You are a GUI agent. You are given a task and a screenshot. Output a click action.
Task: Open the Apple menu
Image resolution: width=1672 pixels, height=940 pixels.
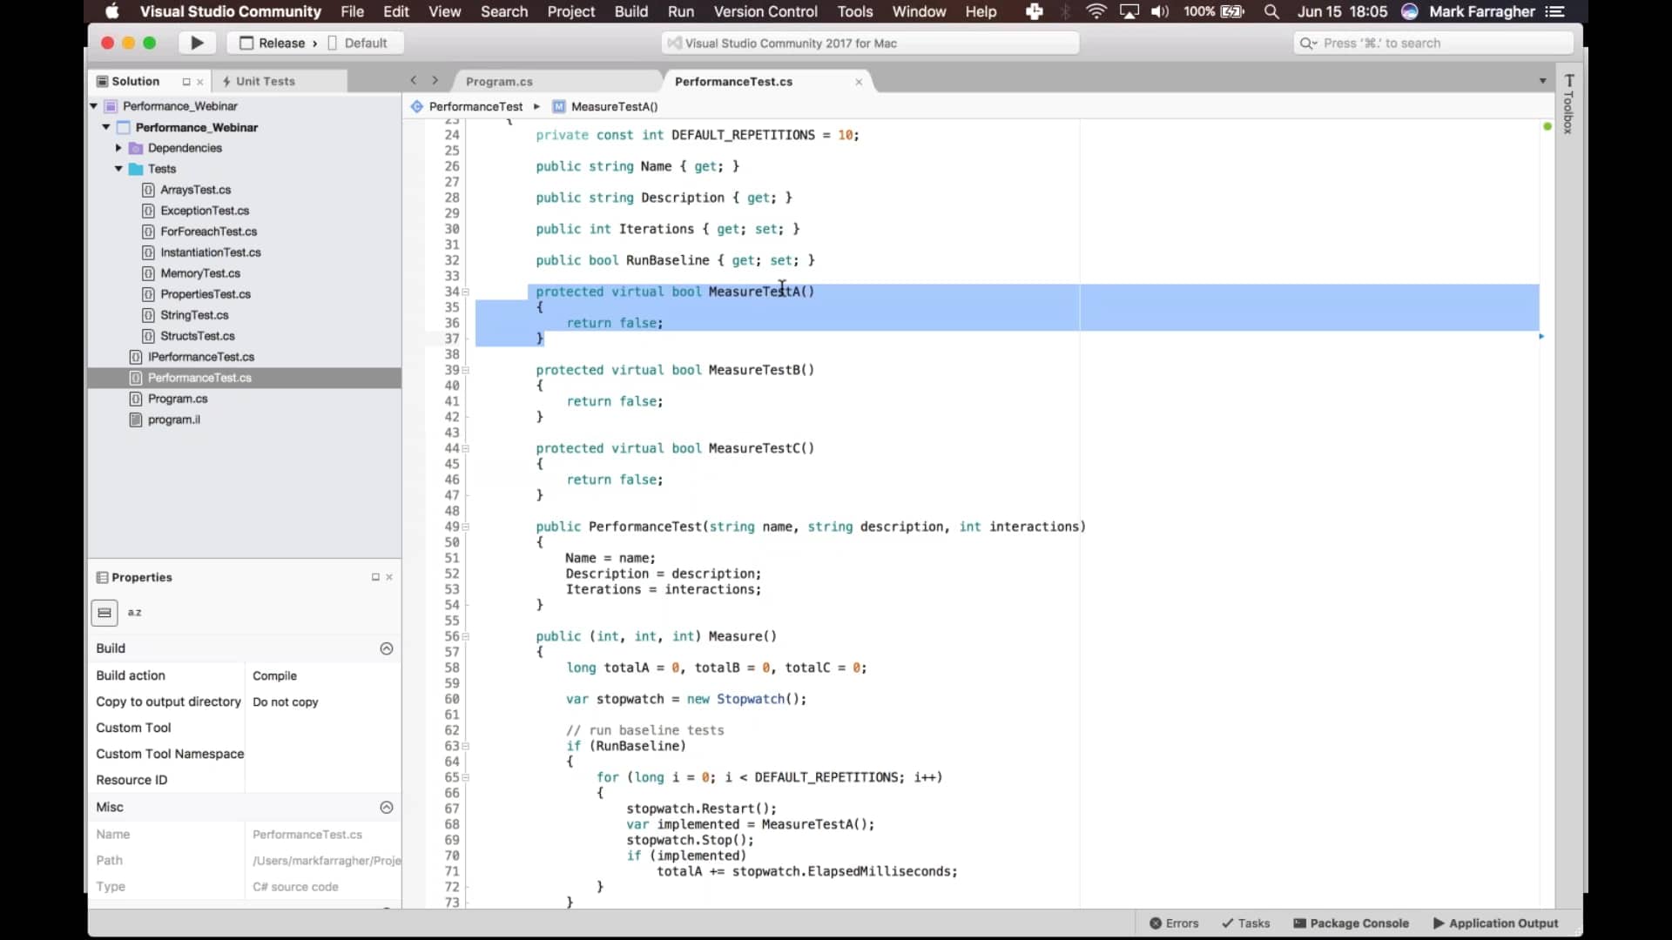click(x=111, y=11)
